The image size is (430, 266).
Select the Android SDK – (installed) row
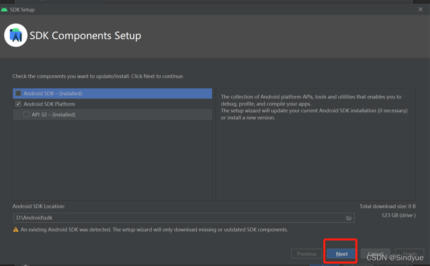pyautogui.click(x=112, y=94)
